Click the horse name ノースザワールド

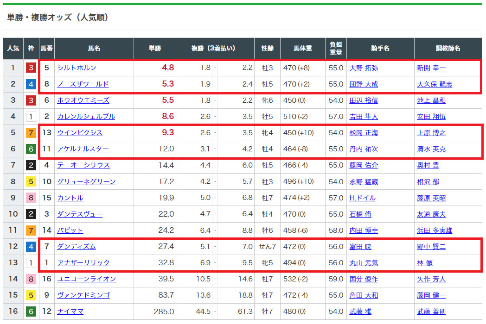tap(83, 84)
